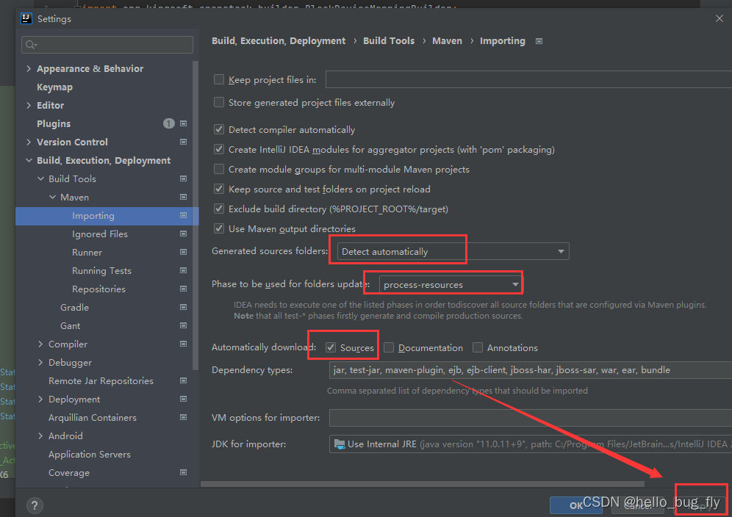The image size is (732, 517).
Task: Enable automatic download of Documentation
Action: 388,347
